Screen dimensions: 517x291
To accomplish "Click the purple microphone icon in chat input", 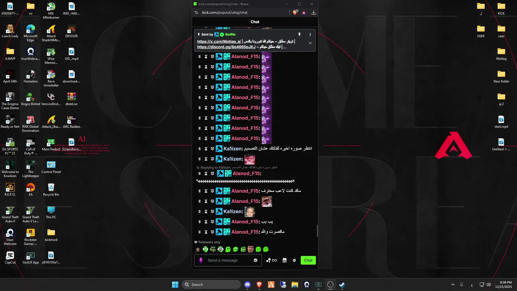I will [x=201, y=260].
